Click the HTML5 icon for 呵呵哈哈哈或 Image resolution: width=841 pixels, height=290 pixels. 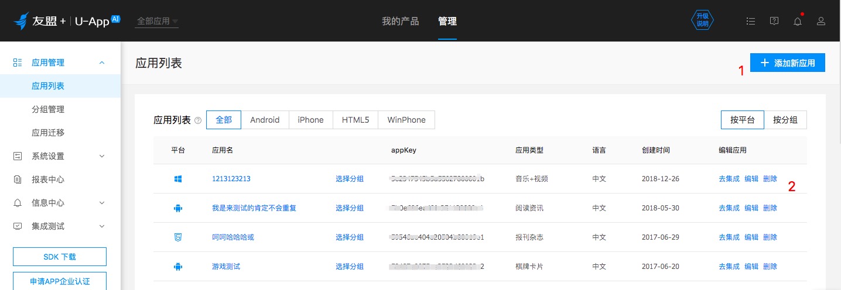click(x=178, y=237)
